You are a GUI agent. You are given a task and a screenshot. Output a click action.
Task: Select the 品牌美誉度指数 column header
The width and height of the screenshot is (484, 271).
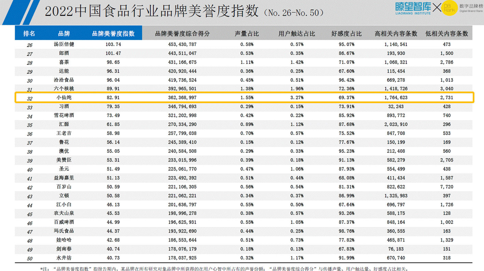pyautogui.click(x=113, y=34)
